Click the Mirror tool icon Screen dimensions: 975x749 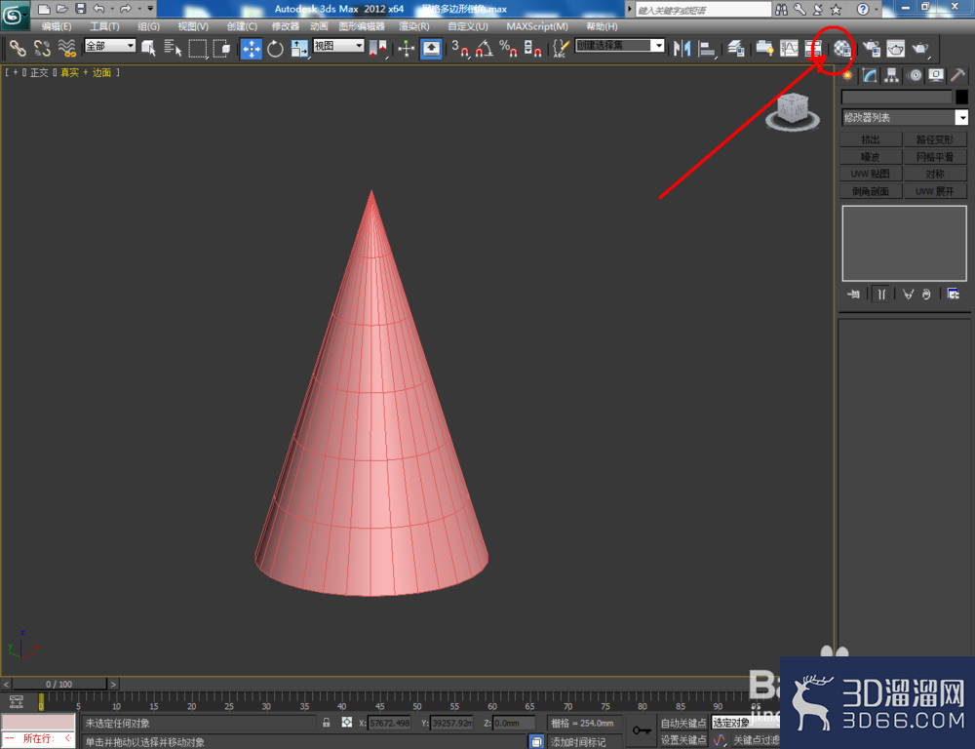[x=682, y=48]
